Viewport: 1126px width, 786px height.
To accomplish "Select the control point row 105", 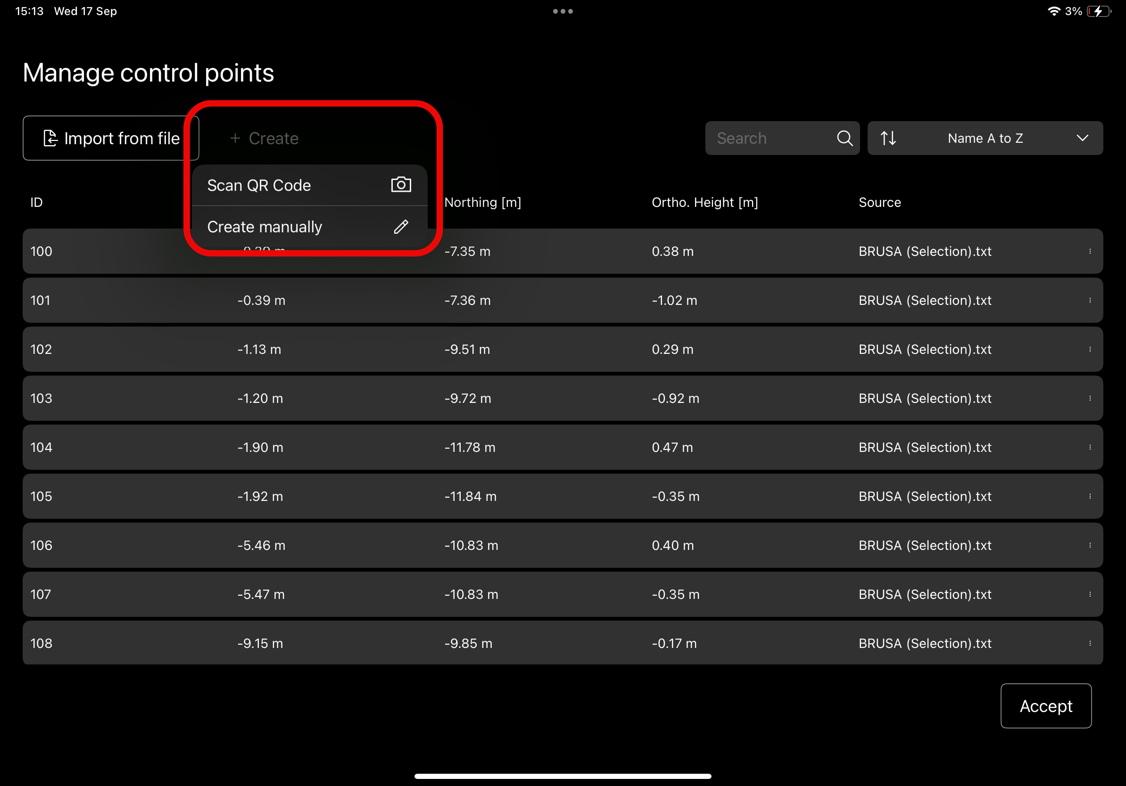I will pos(562,496).
